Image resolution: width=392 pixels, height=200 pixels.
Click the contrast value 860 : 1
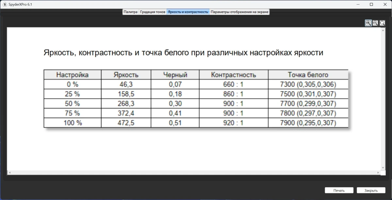pyautogui.click(x=233, y=94)
